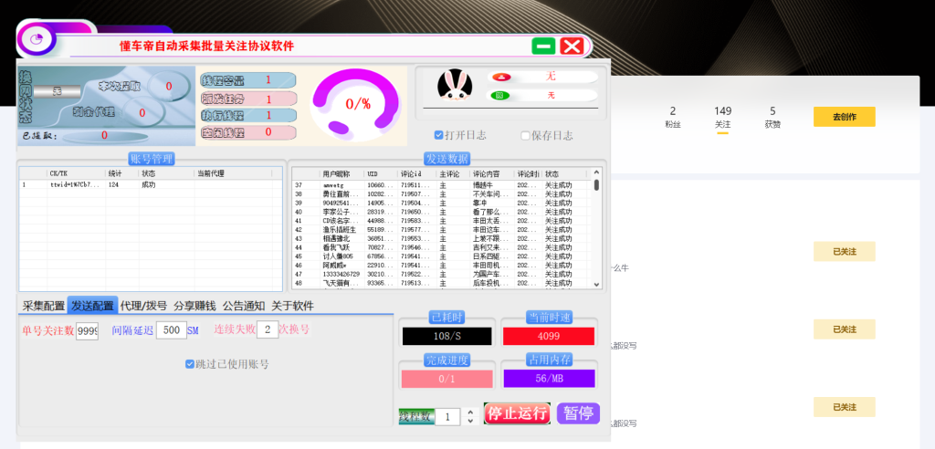Uncheck the 打开日志 checkbox
Image resolution: width=935 pixels, height=449 pixels.
coord(438,136)
